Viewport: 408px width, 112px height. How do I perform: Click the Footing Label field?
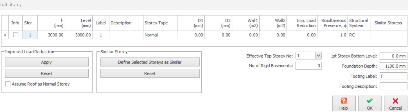tap(393, 76)
